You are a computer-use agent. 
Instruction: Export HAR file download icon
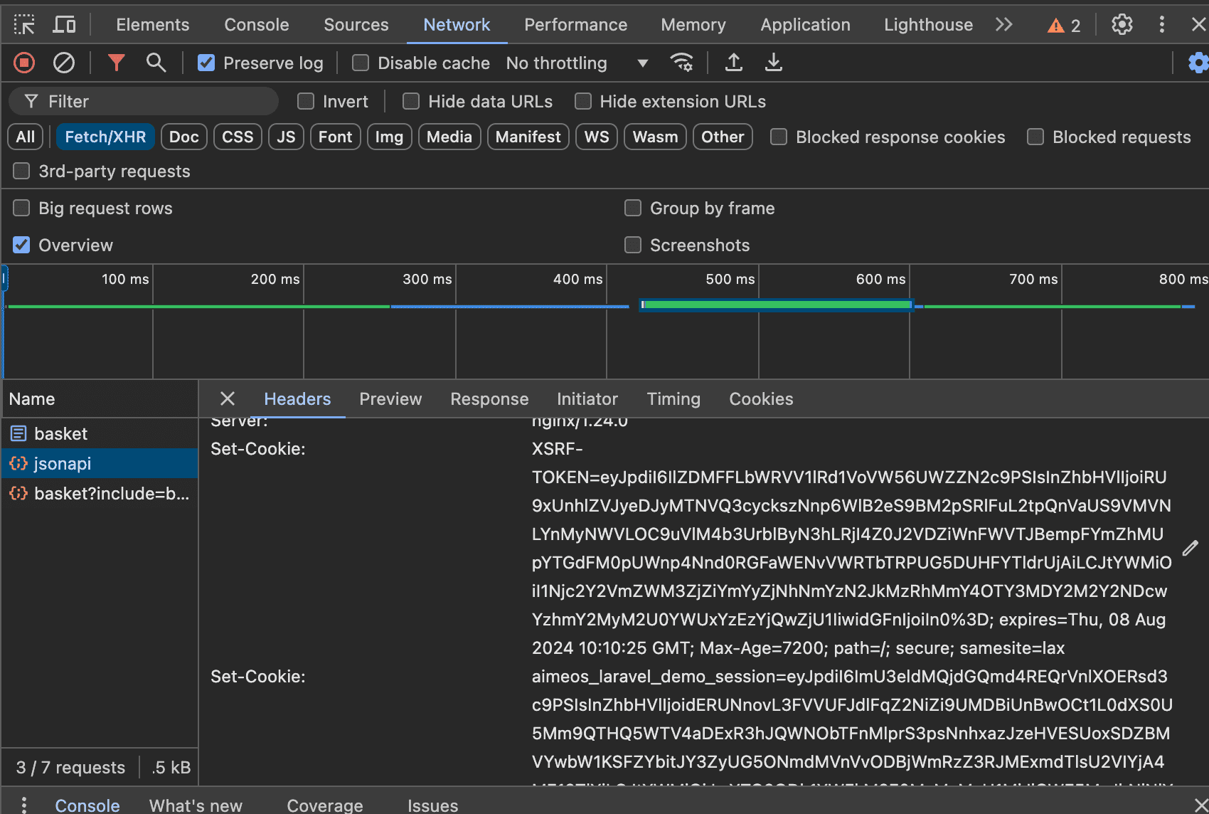coord(773,63)
